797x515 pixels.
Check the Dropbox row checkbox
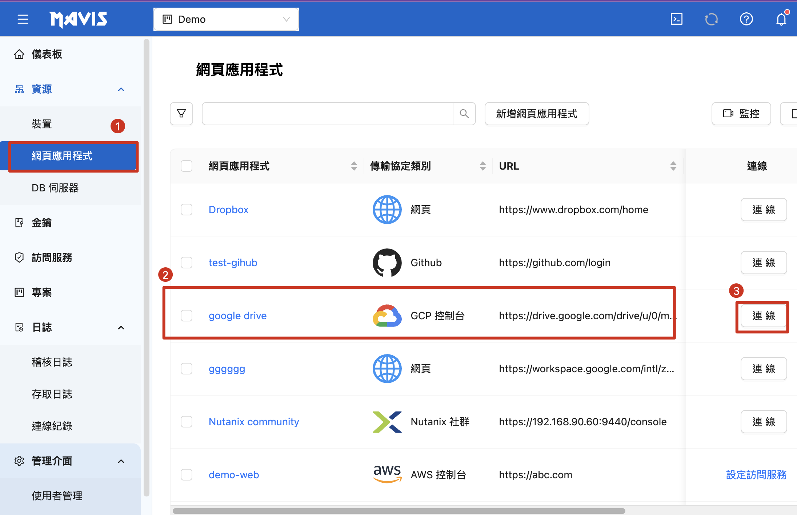coord(187,210)
